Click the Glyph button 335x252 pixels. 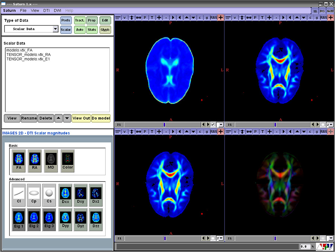(x=105, y=30)
